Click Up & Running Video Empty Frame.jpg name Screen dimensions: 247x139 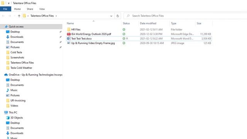coord(93,43)
